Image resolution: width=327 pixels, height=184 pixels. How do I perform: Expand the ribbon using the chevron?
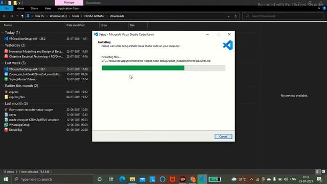coord(319,8)
